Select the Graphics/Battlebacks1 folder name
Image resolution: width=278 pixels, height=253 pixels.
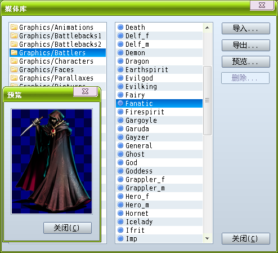point(60,36)
